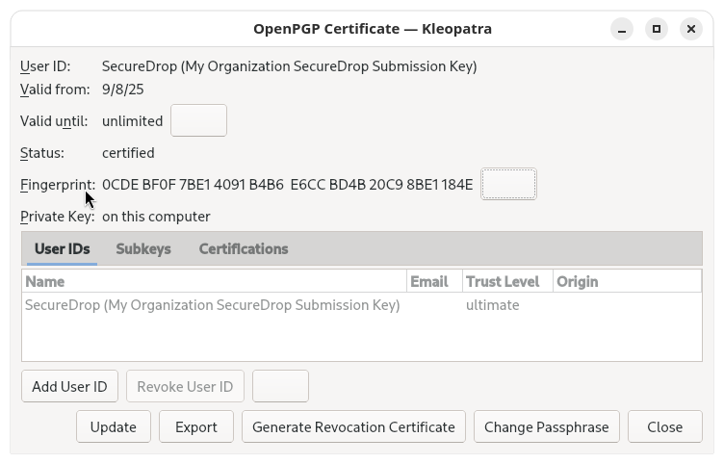Select the SecureDrop user ID row
Image resolution: width=724 pixels, height=464 pixels.
[x=212, y=305]
